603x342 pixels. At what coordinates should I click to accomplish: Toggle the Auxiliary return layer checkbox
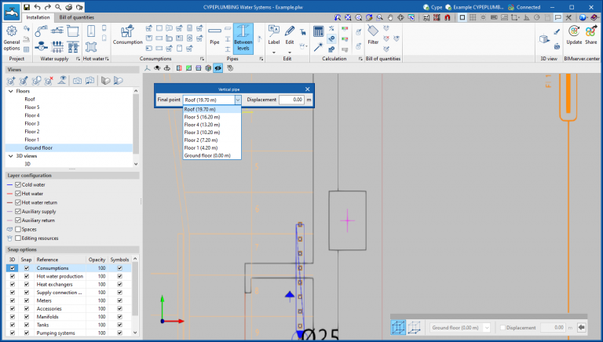[x=18, y=220]
